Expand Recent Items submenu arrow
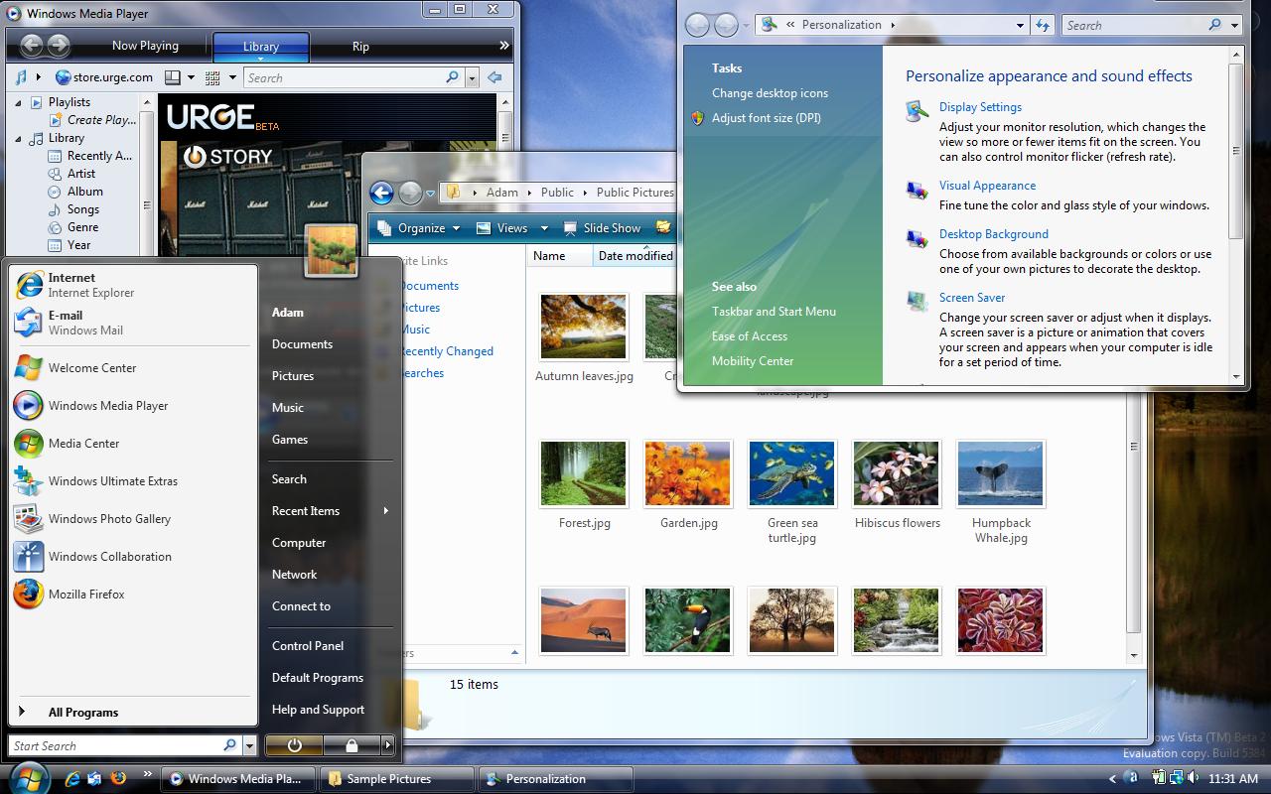This screenshot has height=794, width=1271. 385,511
